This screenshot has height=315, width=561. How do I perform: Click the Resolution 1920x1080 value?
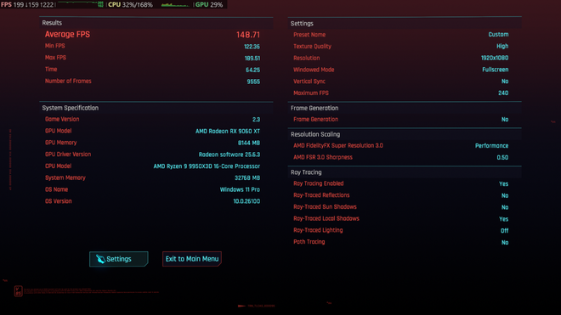495,58
